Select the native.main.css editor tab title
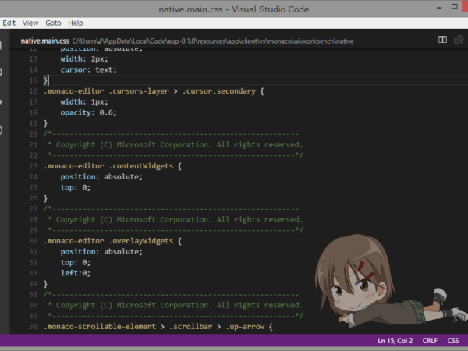This screenshot has width=468, height=351. [44, 41]
